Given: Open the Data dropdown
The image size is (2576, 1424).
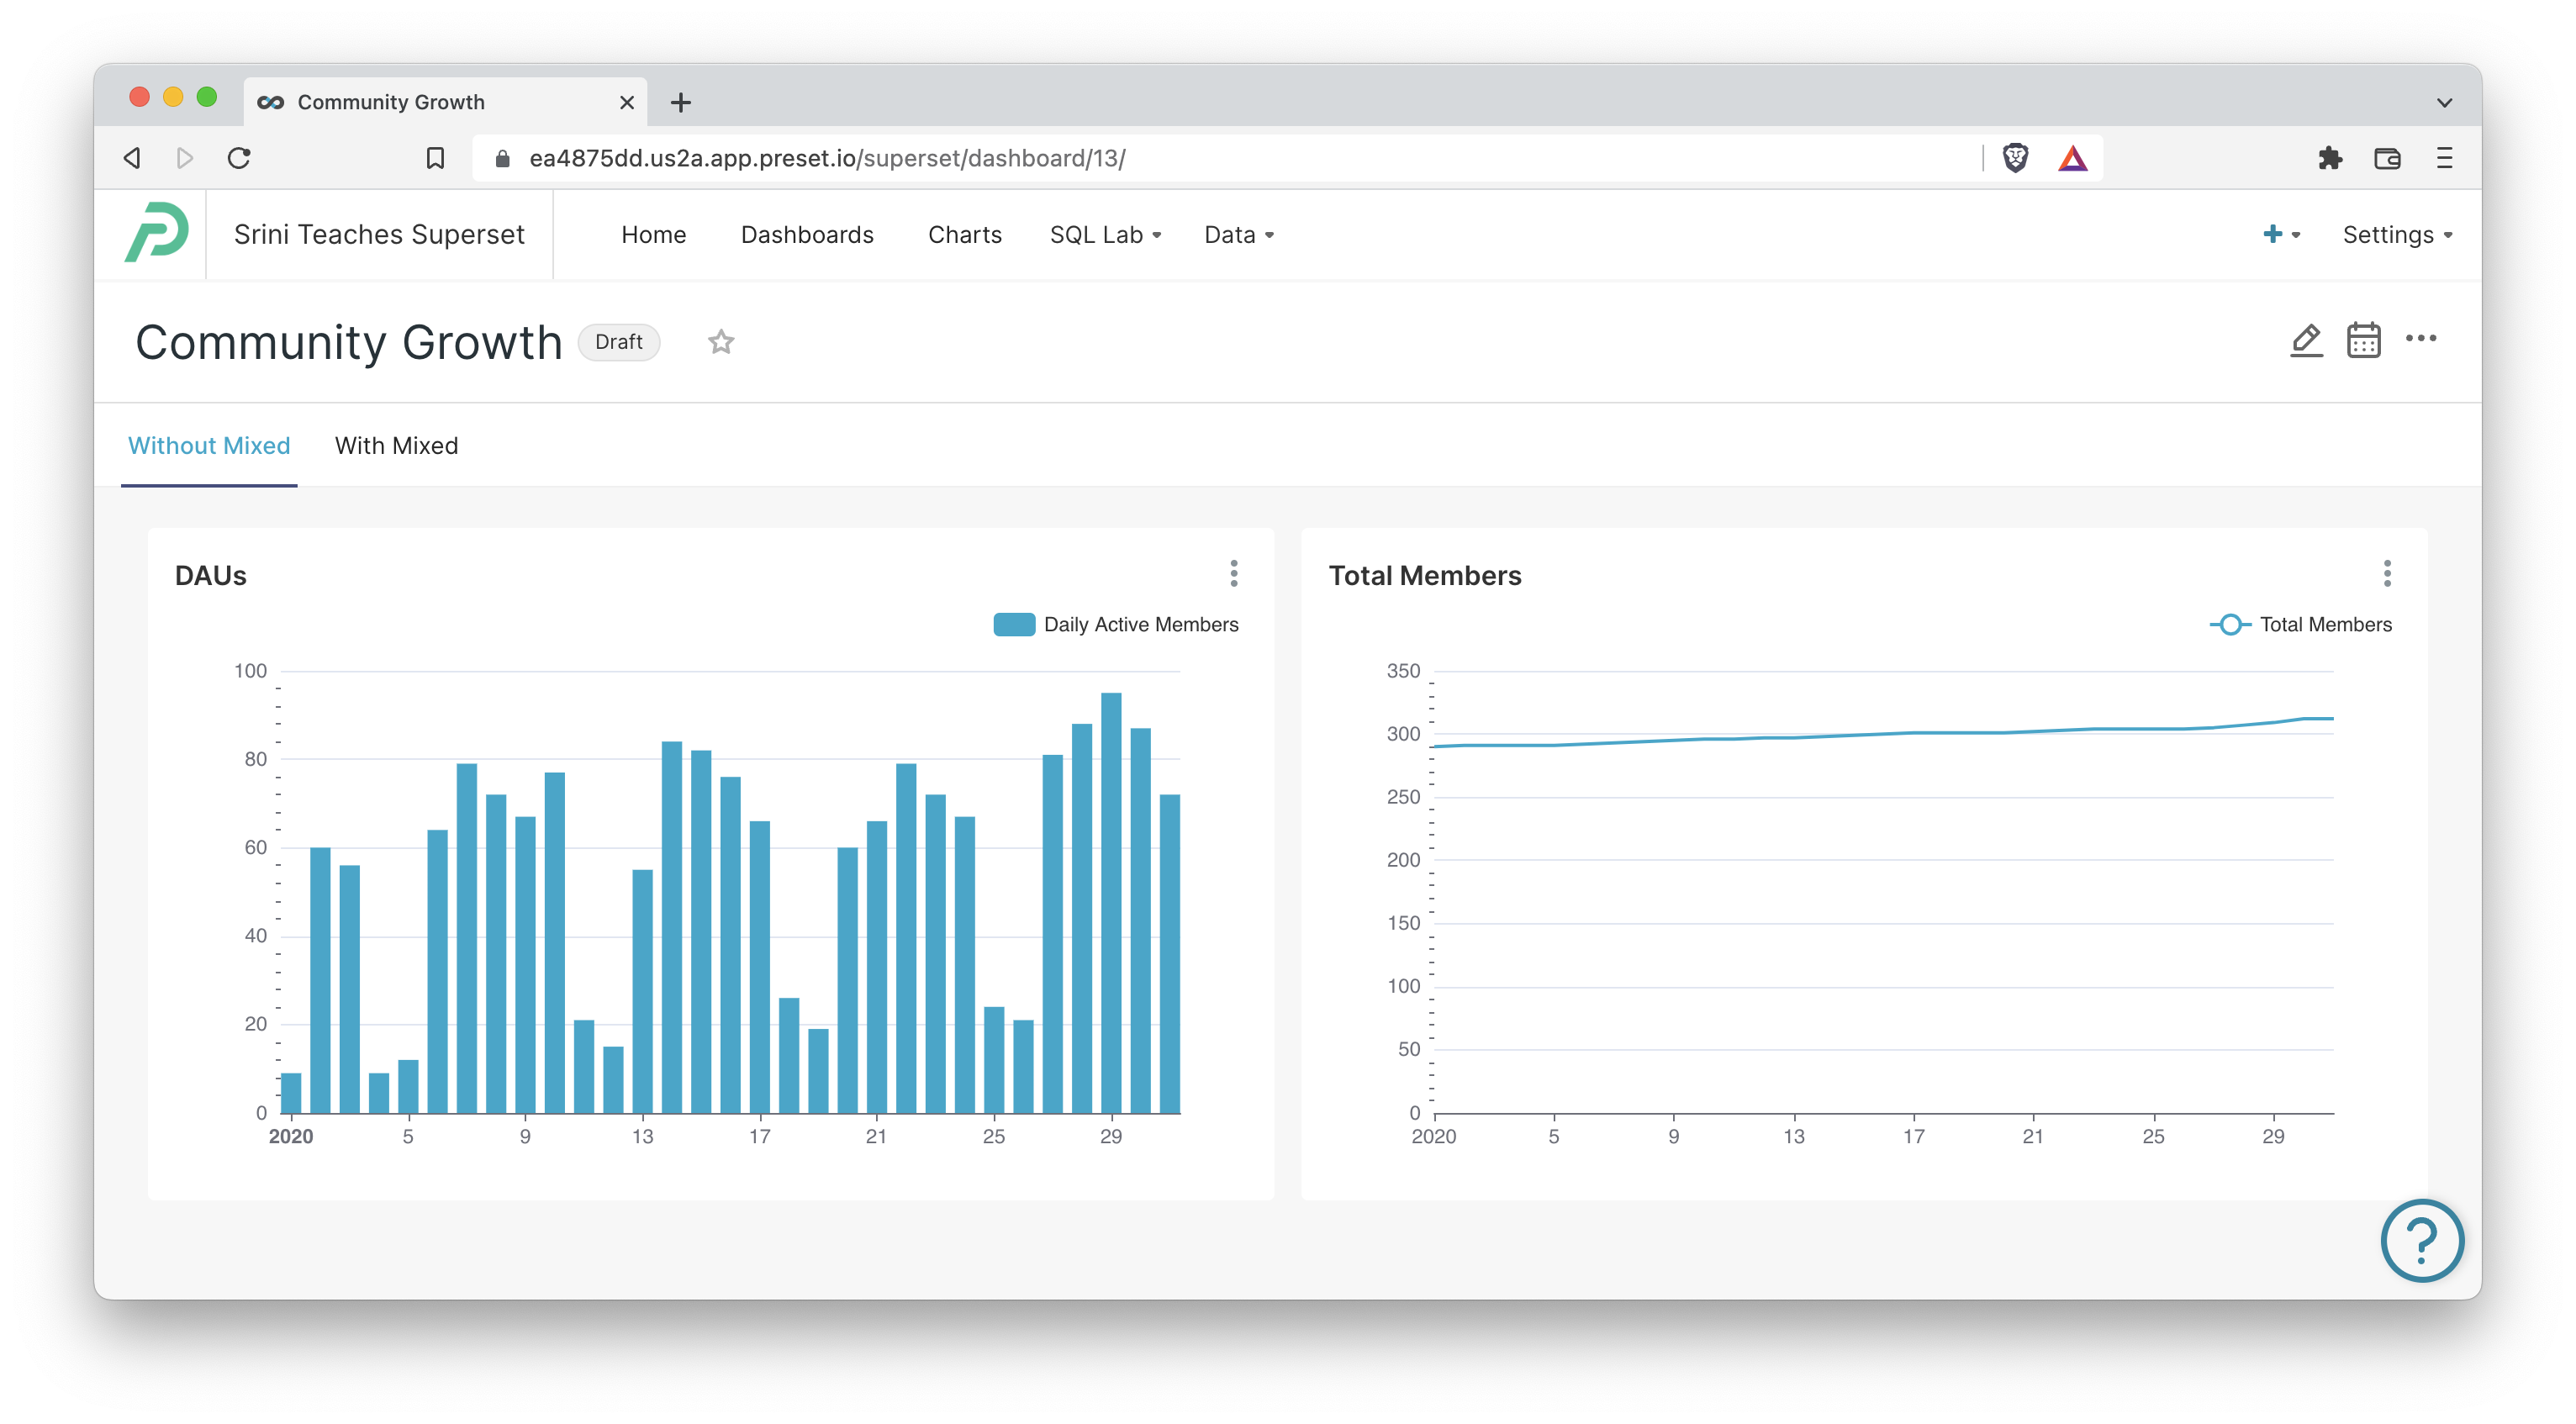Looking at the screenshot, I should [1238, 234].
